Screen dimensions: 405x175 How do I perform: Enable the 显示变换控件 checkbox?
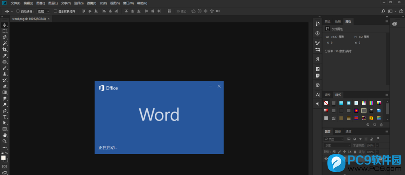(55, 11)
